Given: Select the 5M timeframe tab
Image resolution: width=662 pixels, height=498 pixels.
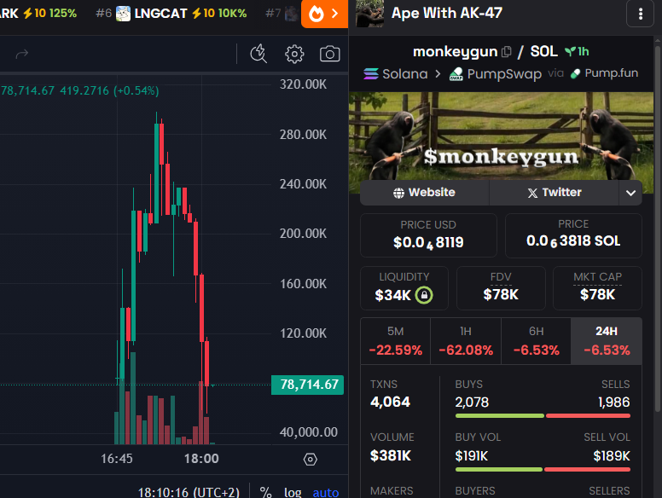Looking at the screenshot, I should point(395,340).
